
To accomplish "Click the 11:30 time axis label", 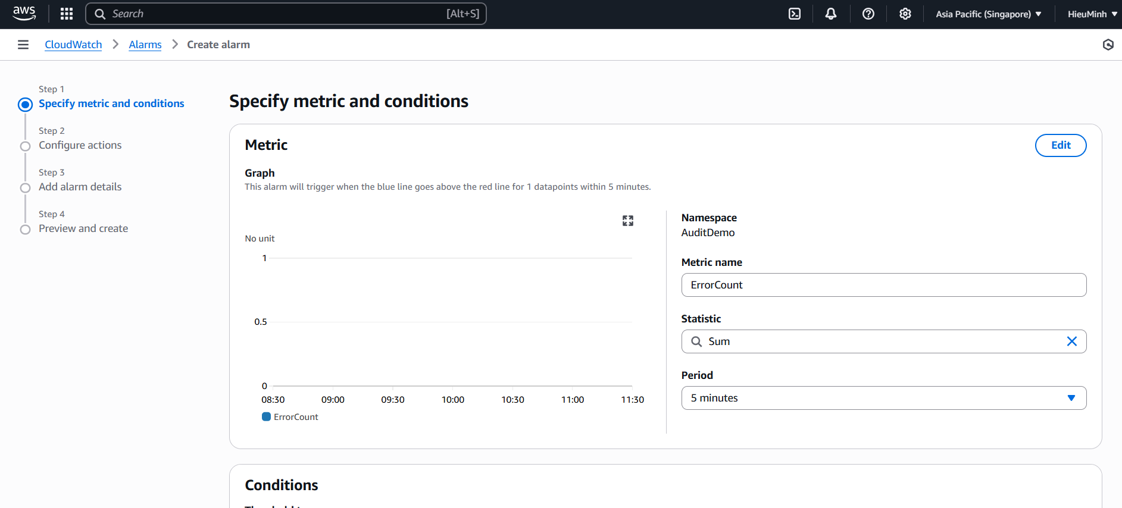I will (633, 400).
